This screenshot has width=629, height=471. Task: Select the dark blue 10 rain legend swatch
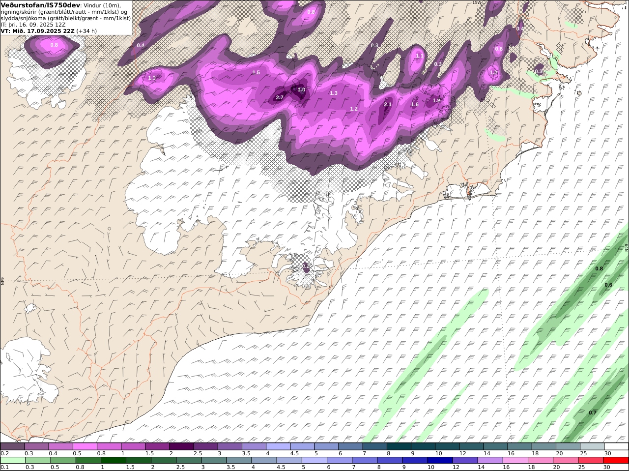pyautogui.click(x=440, y=460)
